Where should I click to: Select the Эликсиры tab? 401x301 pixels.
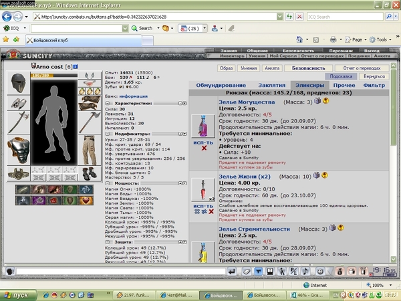point(309,85)
